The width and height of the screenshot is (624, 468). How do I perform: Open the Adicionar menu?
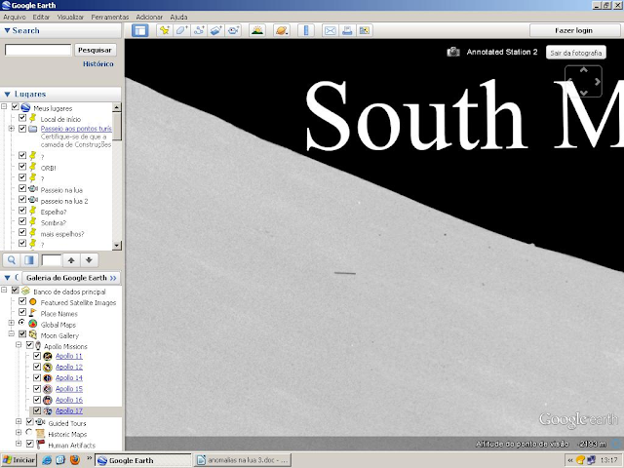[149, 18]
